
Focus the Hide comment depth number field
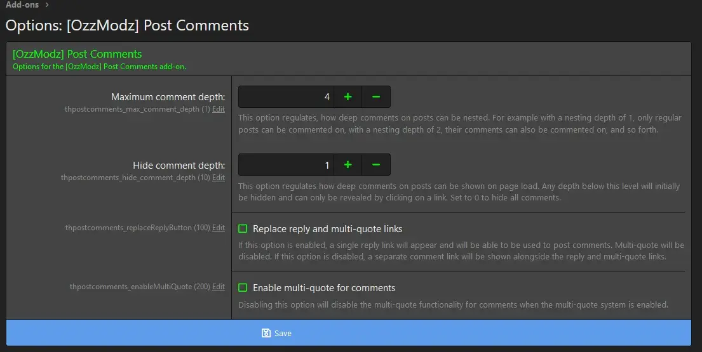click(286, 165)
